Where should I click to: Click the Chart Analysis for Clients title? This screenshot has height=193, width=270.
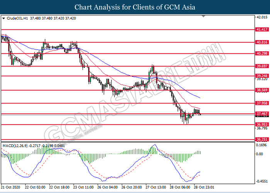[x=135, y=7]
